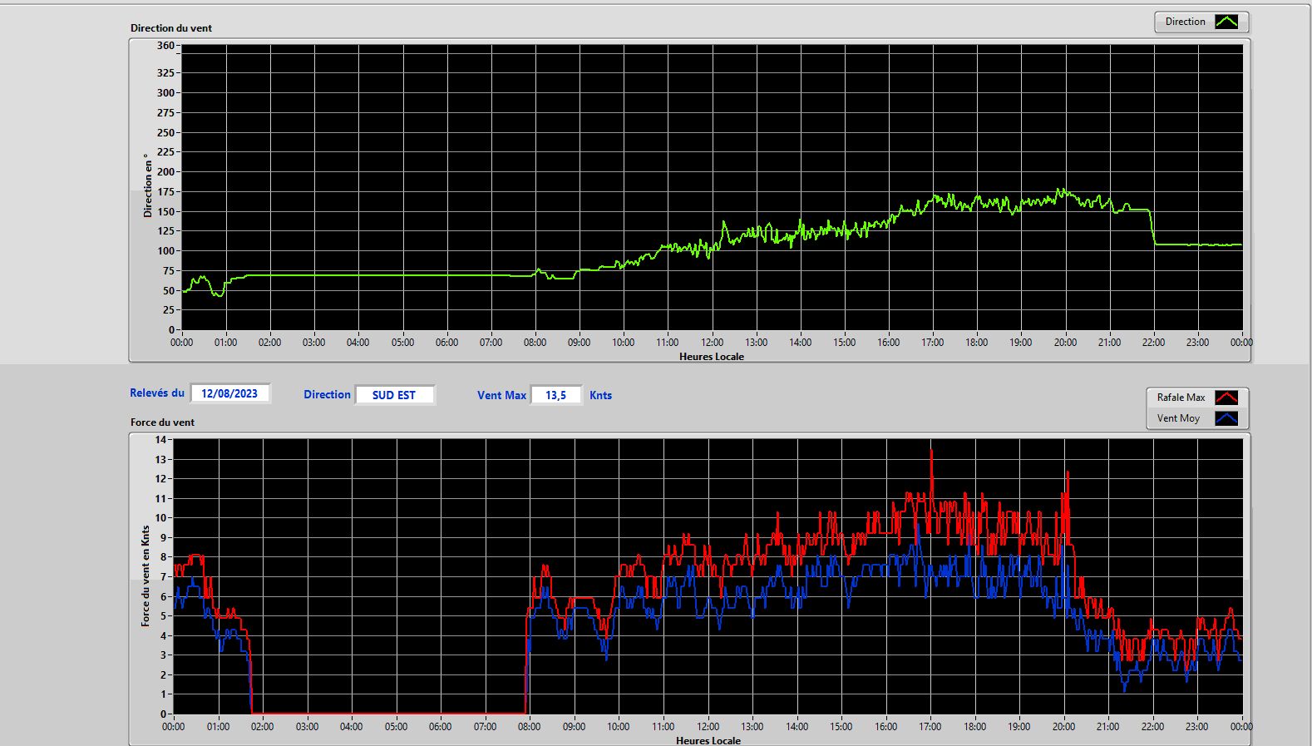Click 08:00 tick on the force chart axis

point(529,726)
